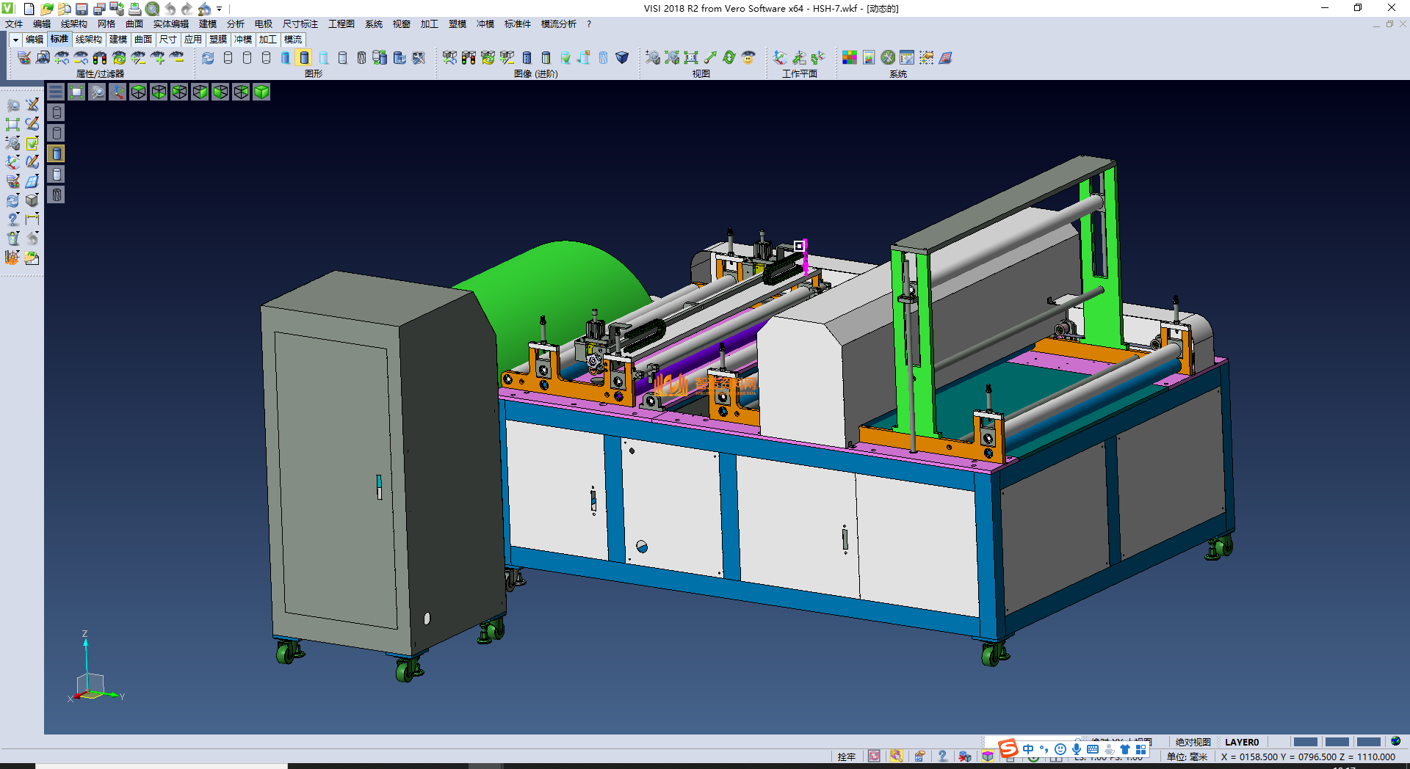Click the Undo arrow icon
The height and width of the screenshot is (769, 1410).
coord(170,9)
